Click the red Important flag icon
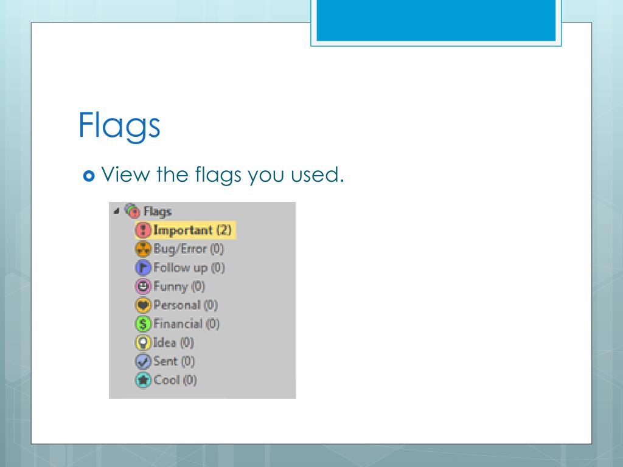 [143, 230]
